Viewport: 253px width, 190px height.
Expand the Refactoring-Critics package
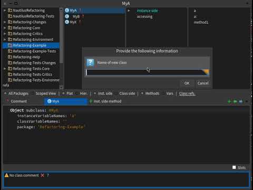pyautogui.click(x=5, y=34)
